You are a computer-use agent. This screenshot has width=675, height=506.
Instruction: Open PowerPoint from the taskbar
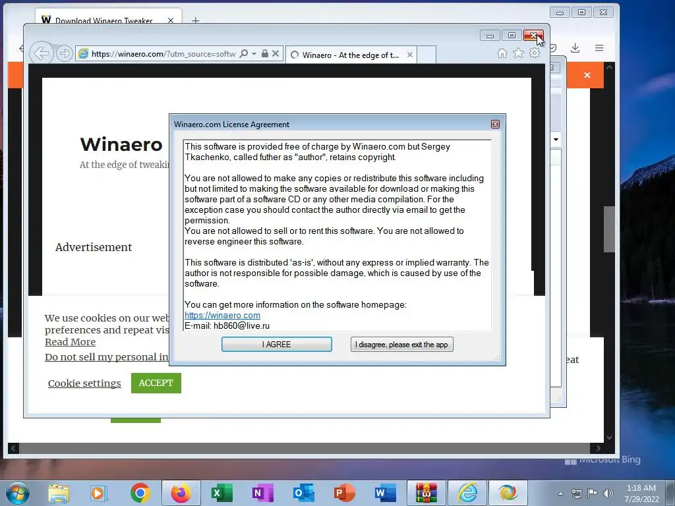click(x=344, y=493)
